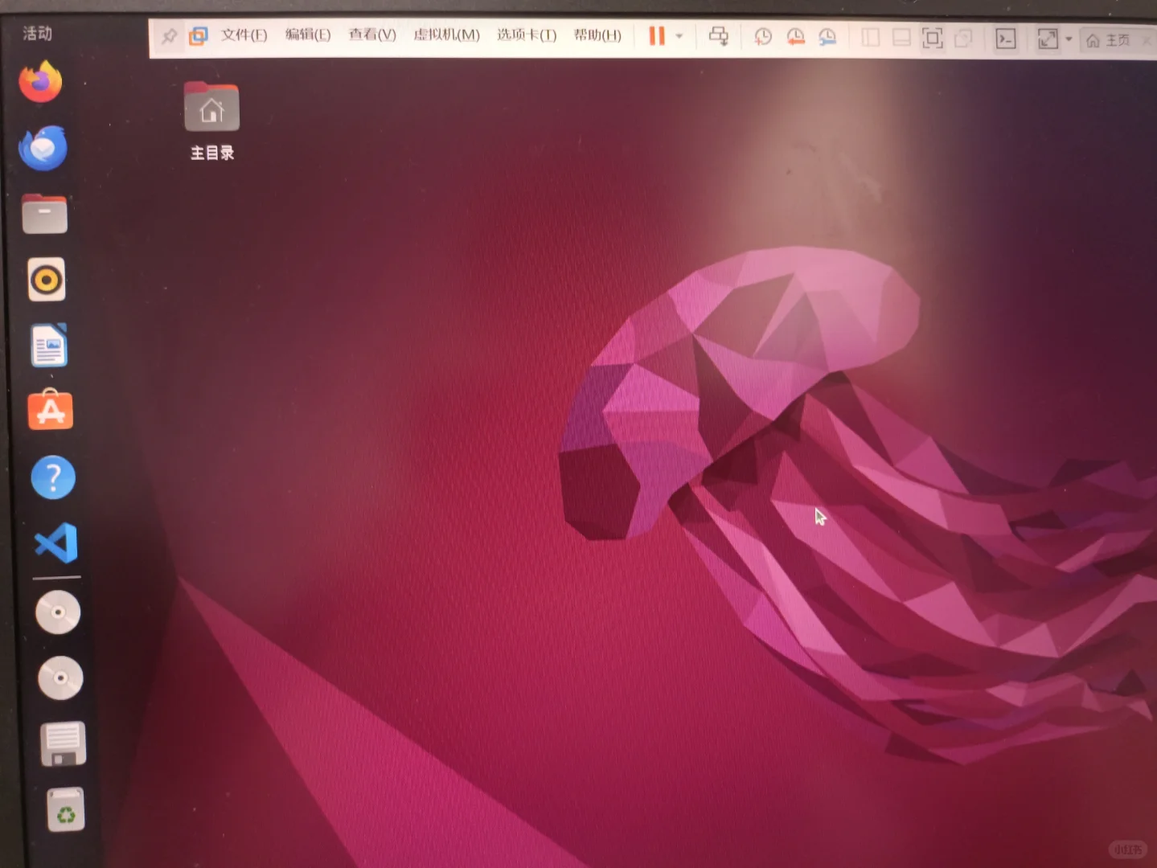Revert the VM to its snapshot
This screenshot has height=868, width=1157.
pyautogui.click(x=795, y=36)
